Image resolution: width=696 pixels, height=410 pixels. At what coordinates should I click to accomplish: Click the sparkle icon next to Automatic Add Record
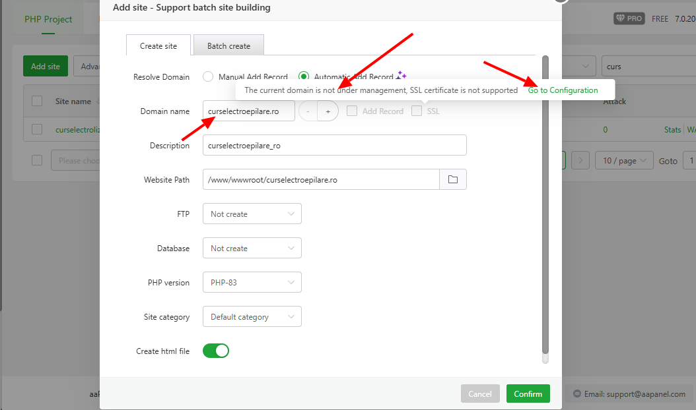[401, 76]
